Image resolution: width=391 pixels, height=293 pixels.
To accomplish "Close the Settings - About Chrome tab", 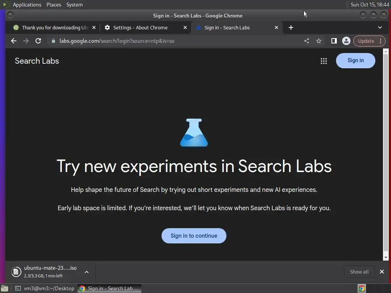I will point(185,27).
